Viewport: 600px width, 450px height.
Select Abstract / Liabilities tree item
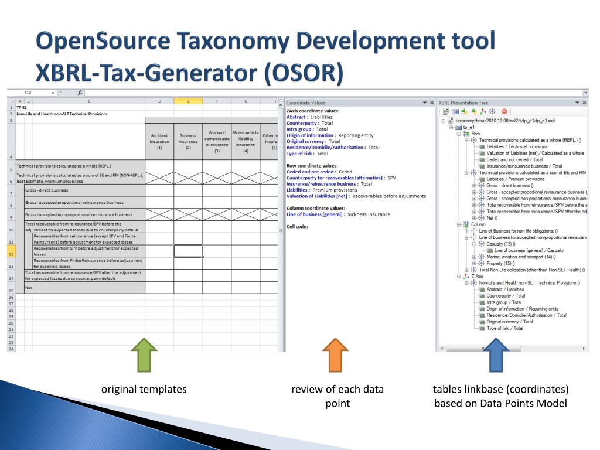click(x=505, y=289)
